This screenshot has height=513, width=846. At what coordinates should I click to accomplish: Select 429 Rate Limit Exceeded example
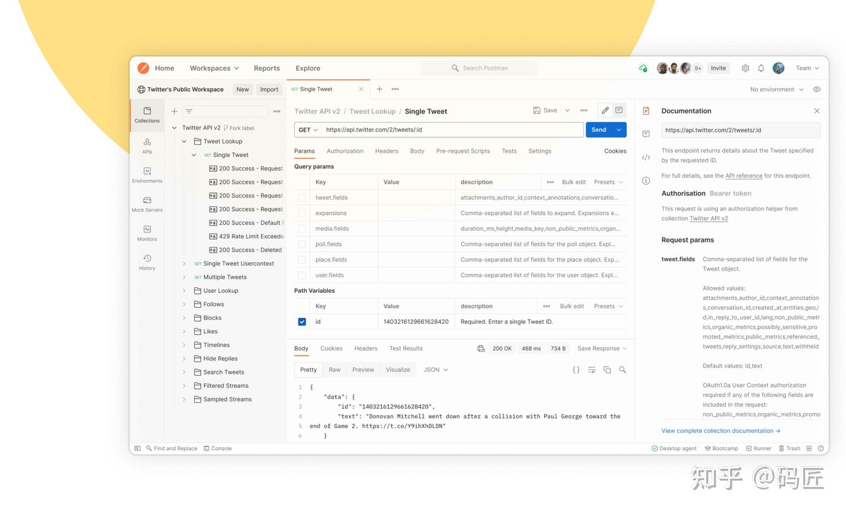click(x=247, y=236)
